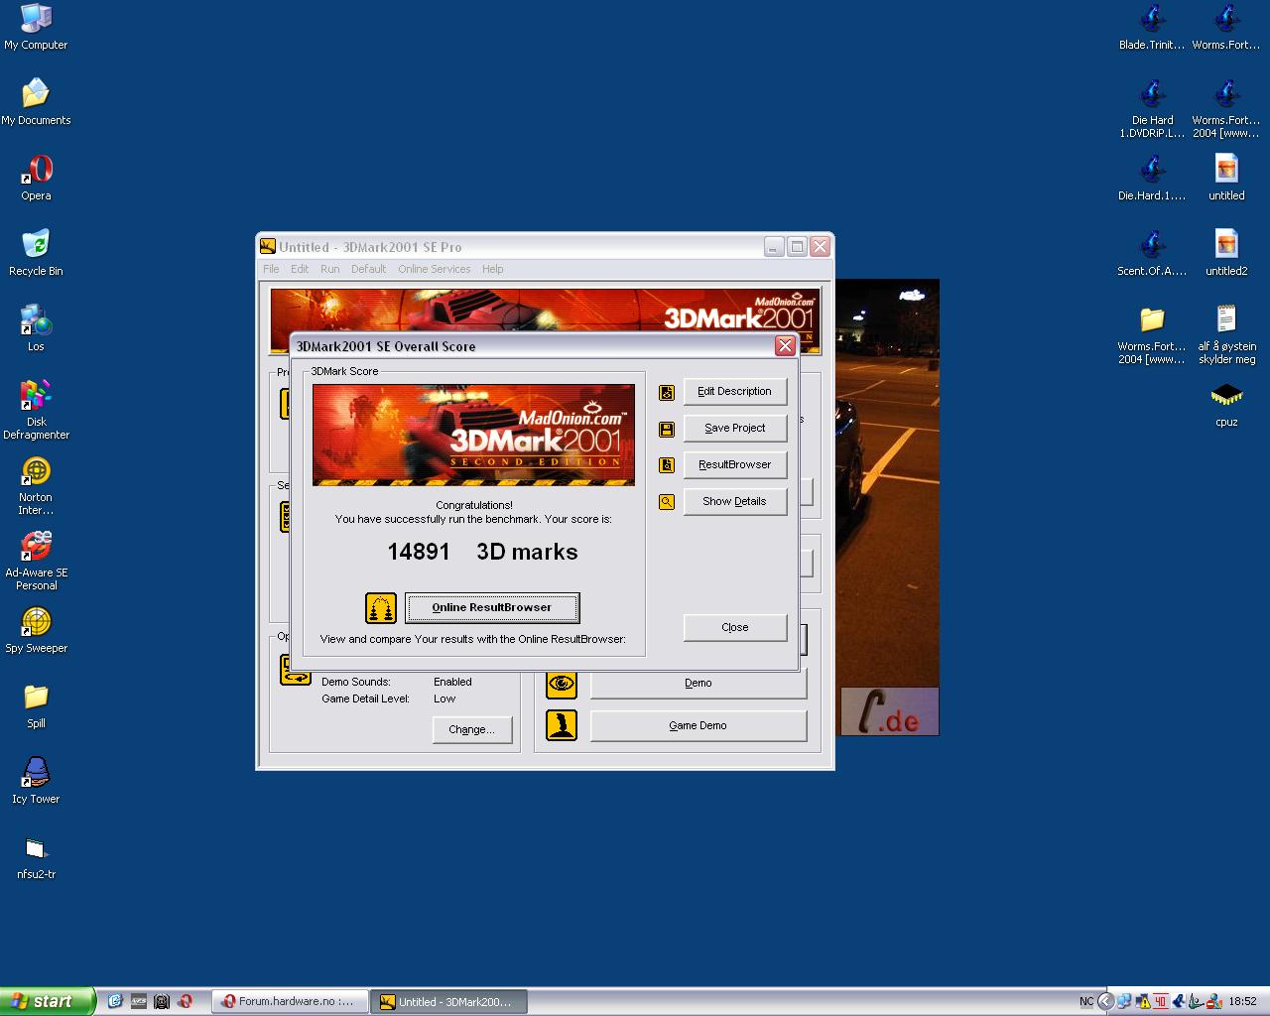
Task: Select the Disk Defragmenter shortcut
Action: click(x=36, y=410)
